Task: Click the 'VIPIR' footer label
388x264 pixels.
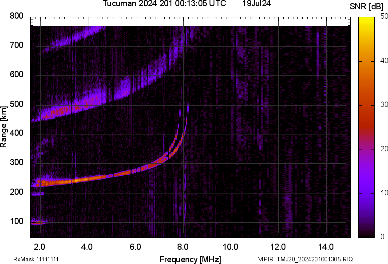Action: 266,259
